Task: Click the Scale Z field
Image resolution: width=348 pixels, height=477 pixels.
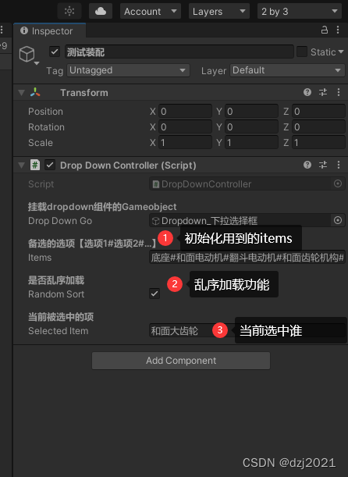Action: pos(318,142)
